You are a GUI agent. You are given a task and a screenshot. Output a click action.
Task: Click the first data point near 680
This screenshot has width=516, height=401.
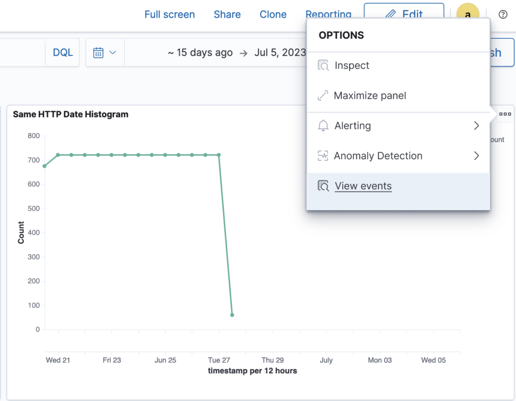pyautogui.click(x=45, y=166)
